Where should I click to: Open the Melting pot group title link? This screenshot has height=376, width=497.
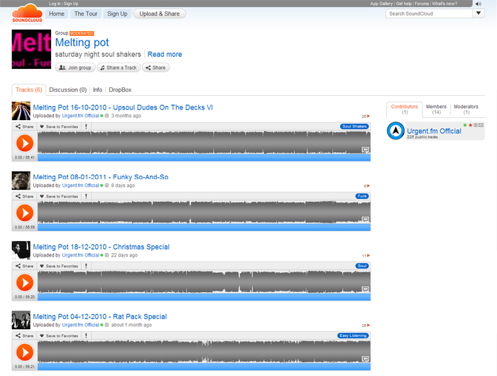[x=82, y=43]
